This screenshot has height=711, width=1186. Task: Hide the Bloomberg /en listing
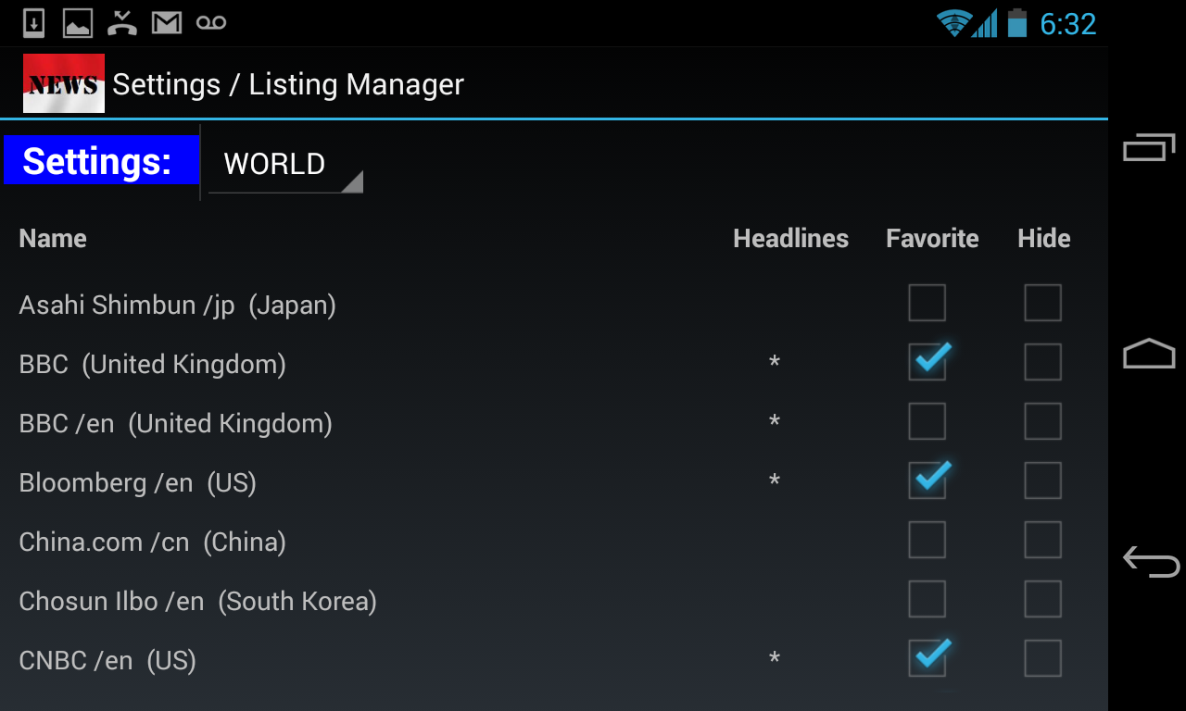pos(1042,480)
